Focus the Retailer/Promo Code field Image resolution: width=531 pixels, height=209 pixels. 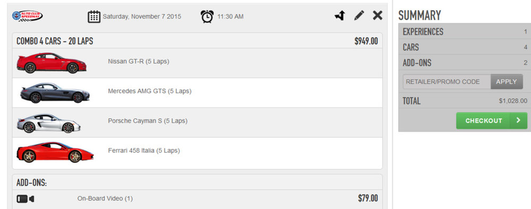[x=447, y=82]
